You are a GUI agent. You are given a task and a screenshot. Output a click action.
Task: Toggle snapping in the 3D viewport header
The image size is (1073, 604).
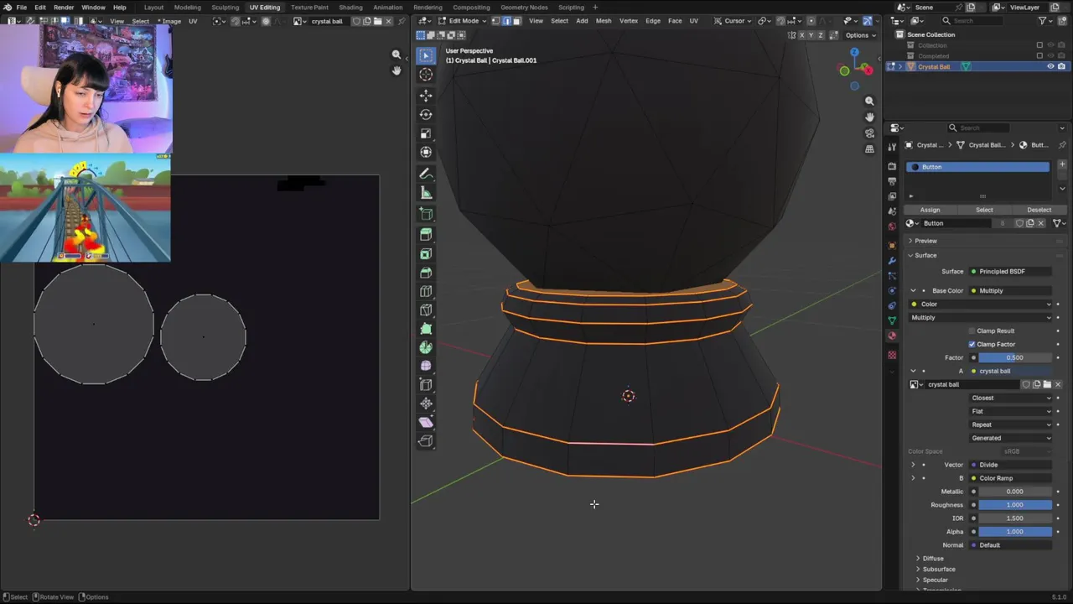(780, 21)
